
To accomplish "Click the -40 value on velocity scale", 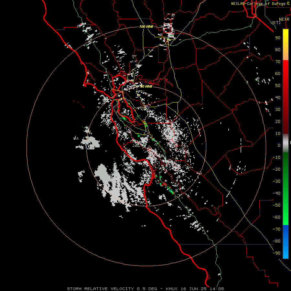I will pyautogui.click(x=276, y=193).
